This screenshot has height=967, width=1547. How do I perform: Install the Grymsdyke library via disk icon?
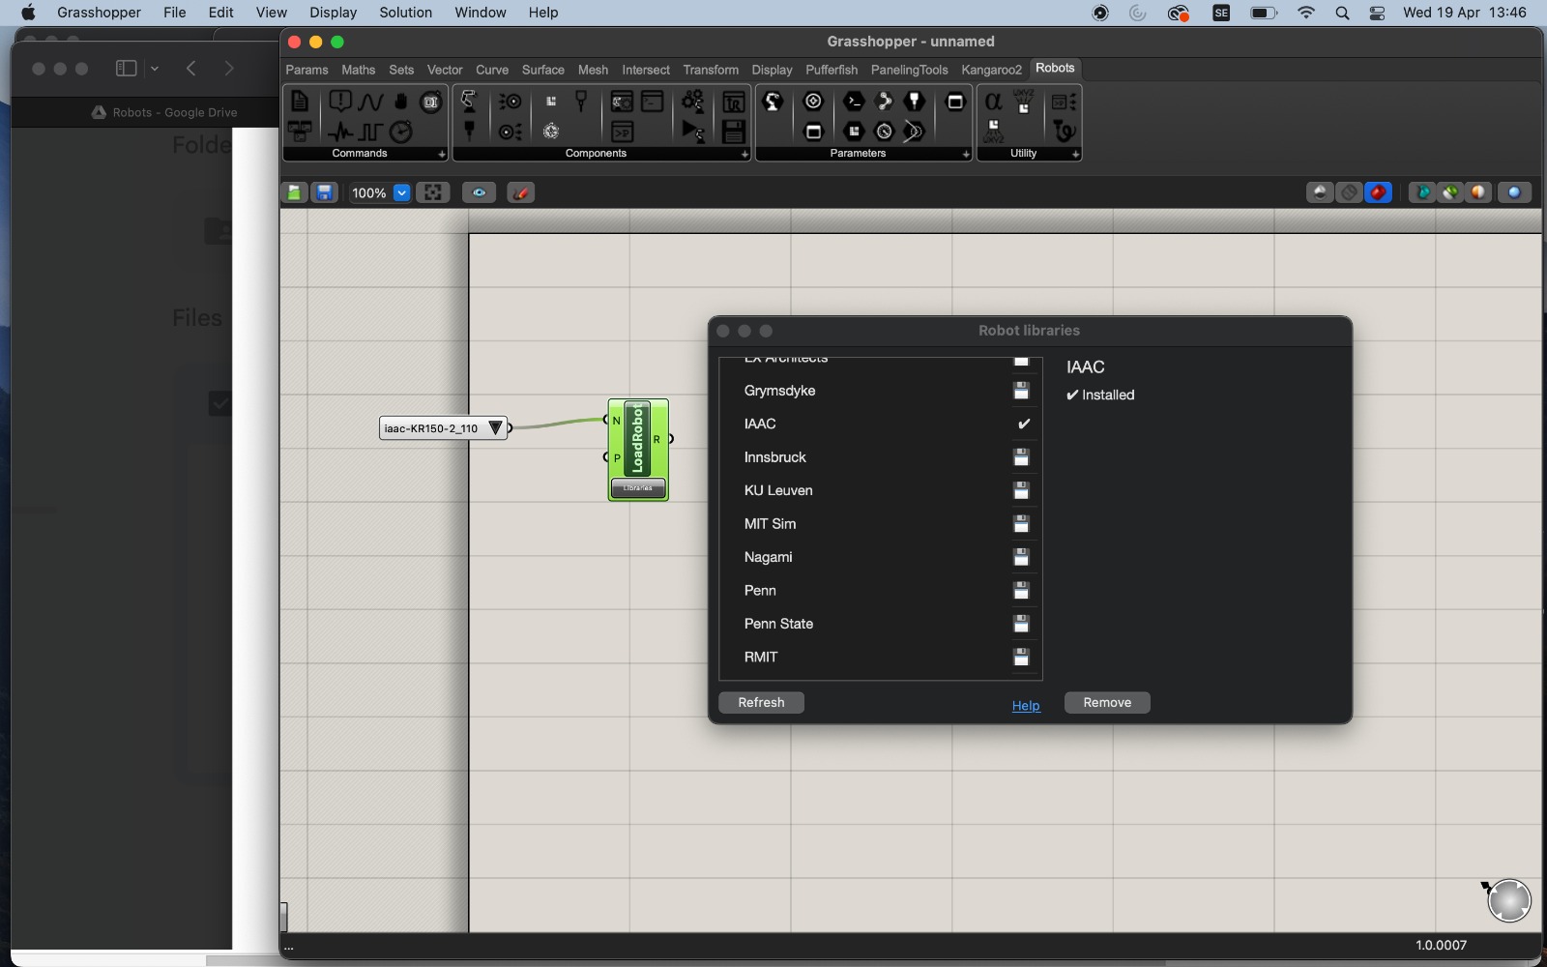pos(1021,391)
